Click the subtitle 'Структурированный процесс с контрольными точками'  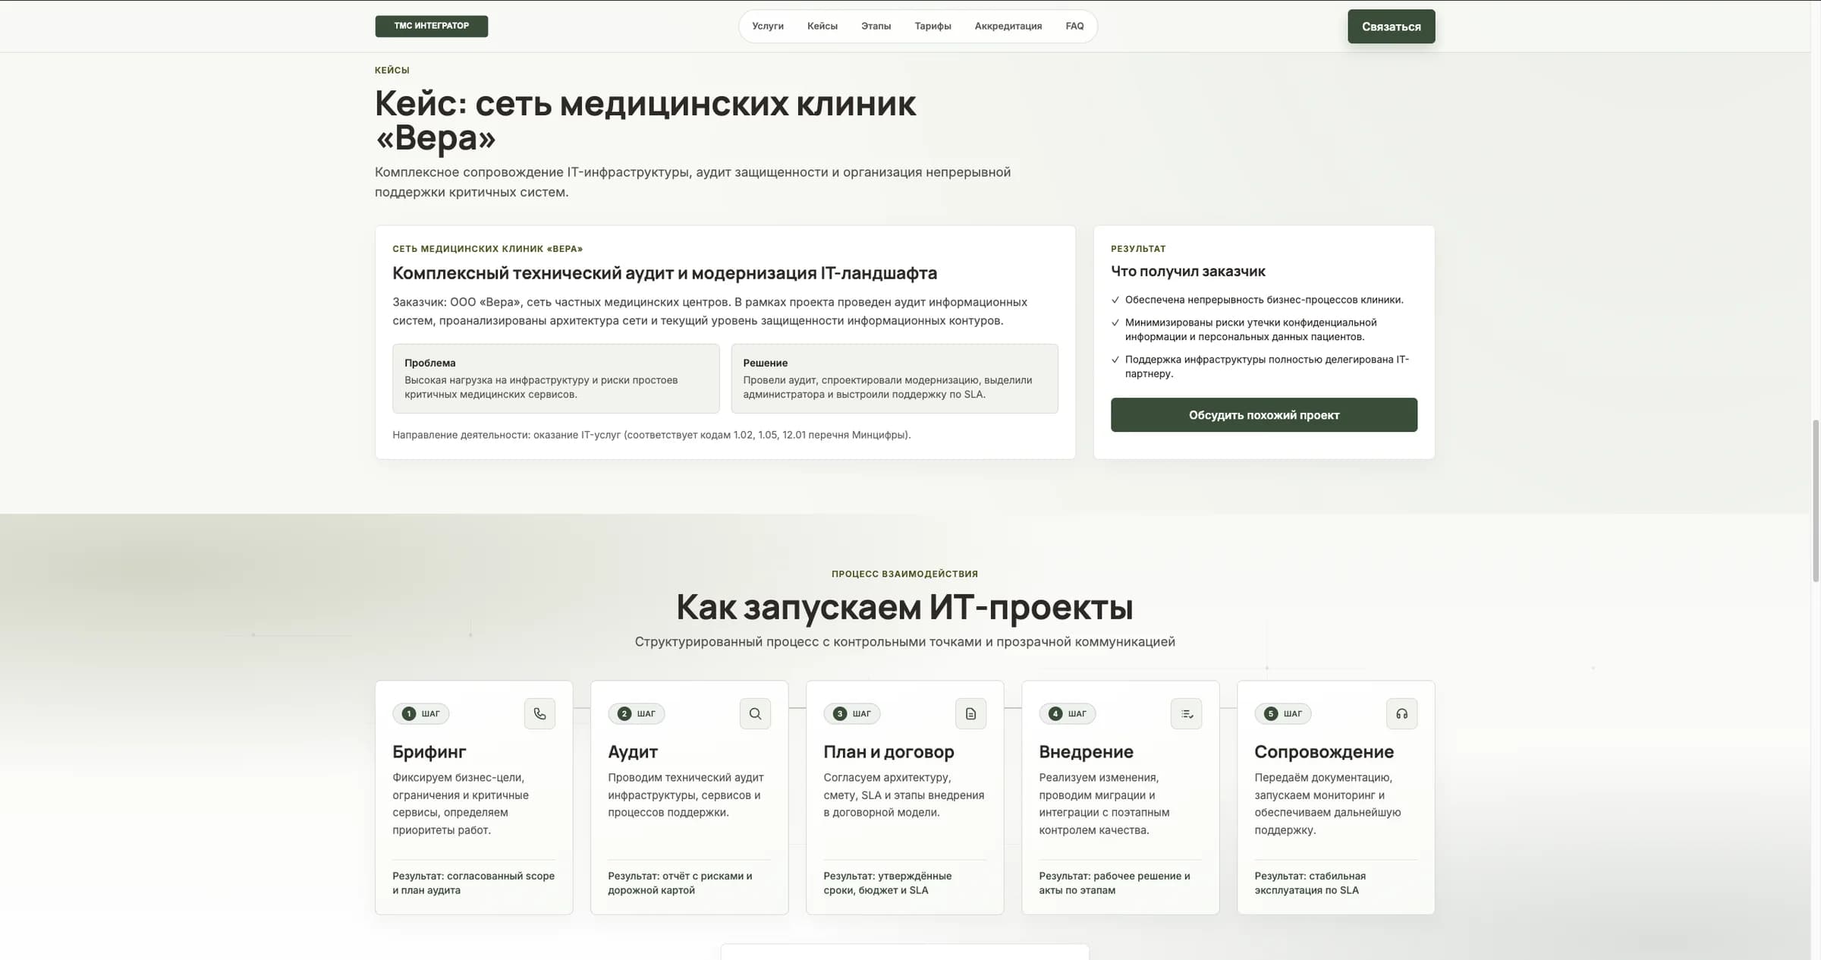tap(904, 642)
